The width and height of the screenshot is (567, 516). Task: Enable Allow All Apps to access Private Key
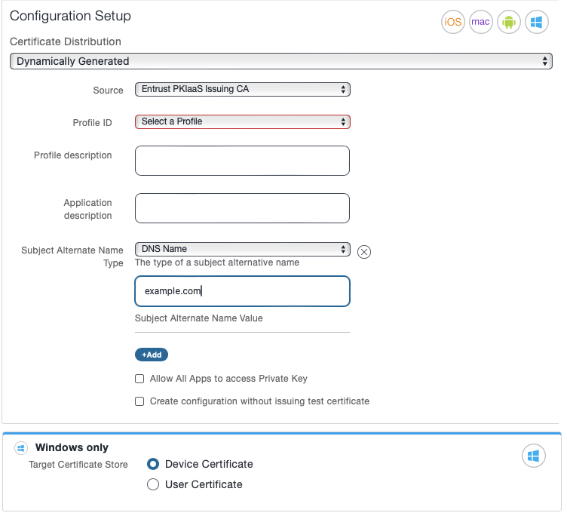pos(139,379)
